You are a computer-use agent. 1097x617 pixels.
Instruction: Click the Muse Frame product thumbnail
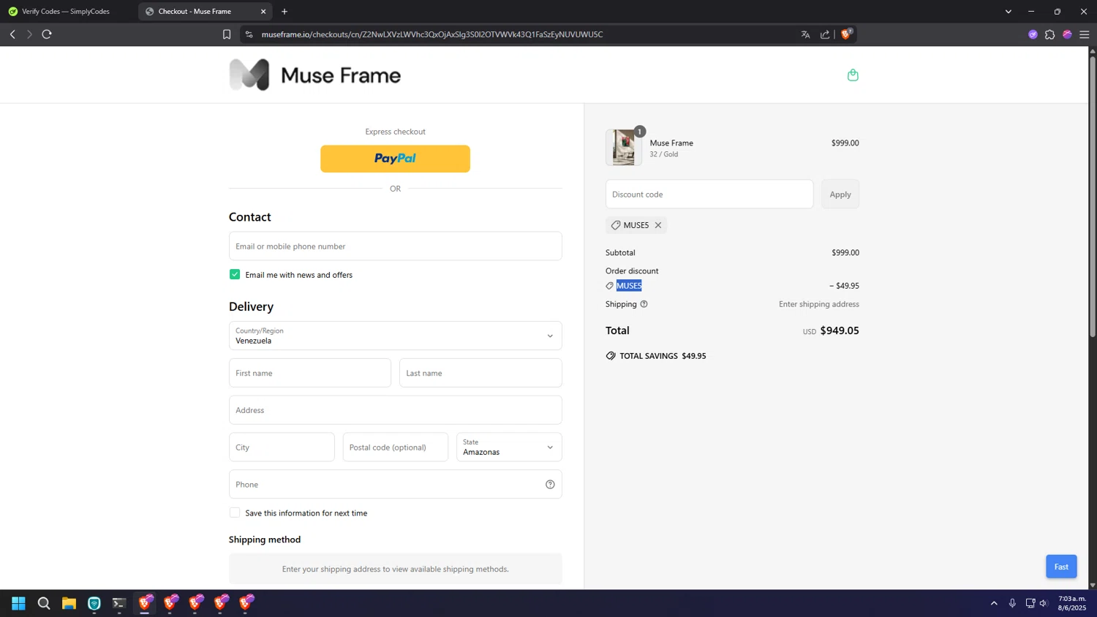pyautogui.click(x=624, y=147)
